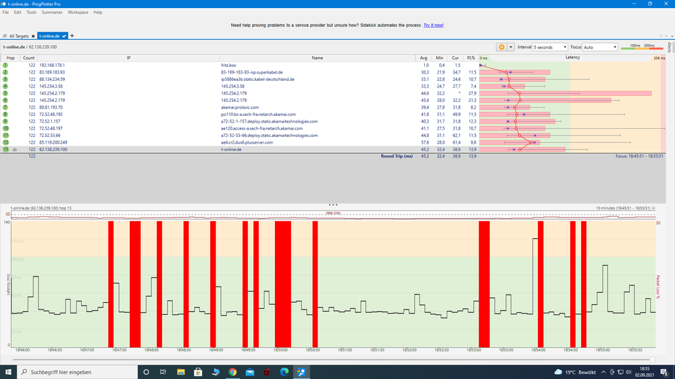Open the Workspace menu
675x379 pixels.
pyautogui.click(x=78, y=12)
